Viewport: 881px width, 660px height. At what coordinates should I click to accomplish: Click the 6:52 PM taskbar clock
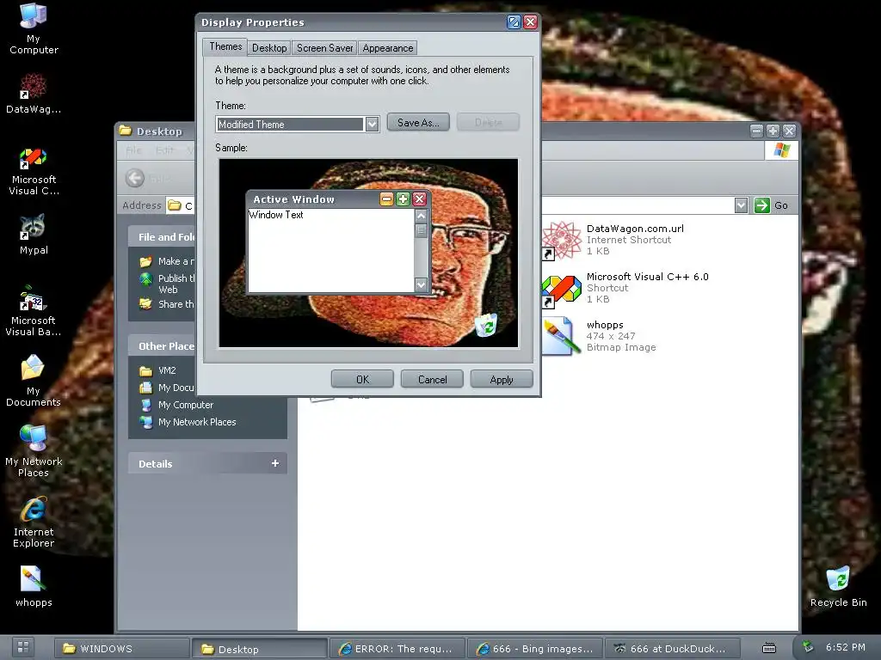(845, 647)
